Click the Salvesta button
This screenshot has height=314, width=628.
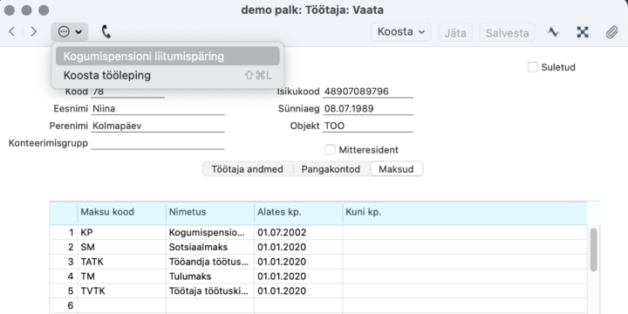click(x=507, y=32)
